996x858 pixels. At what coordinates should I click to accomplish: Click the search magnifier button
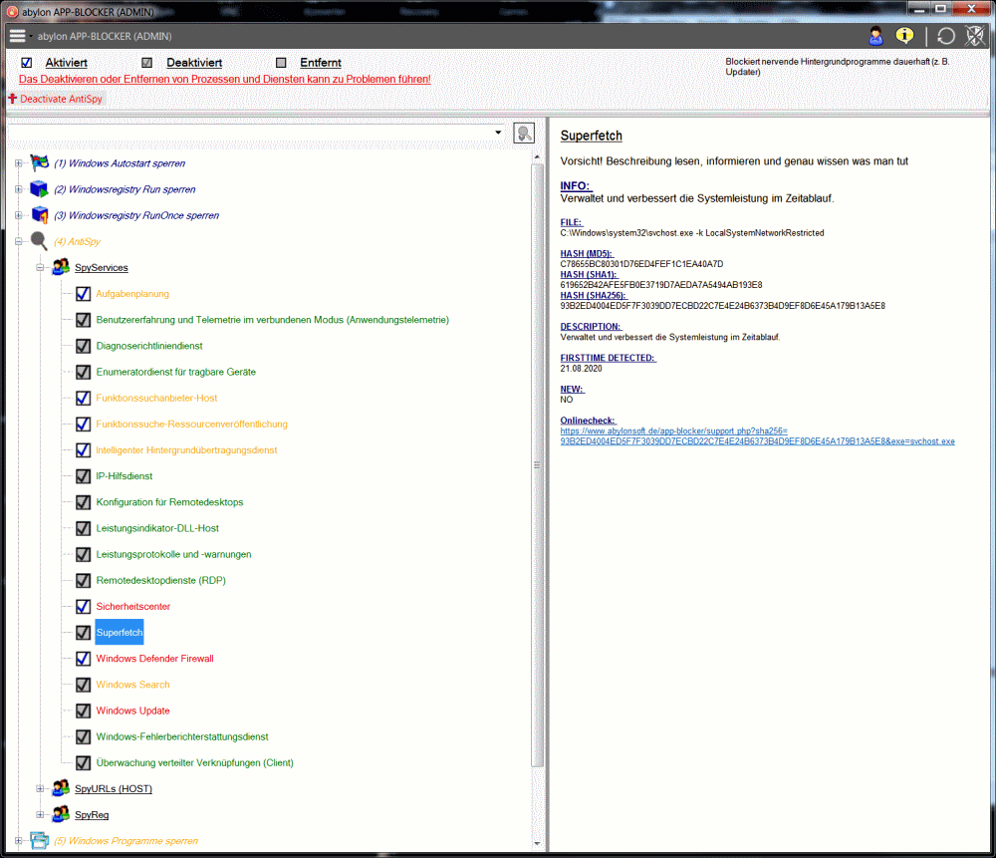click(524, 133)
